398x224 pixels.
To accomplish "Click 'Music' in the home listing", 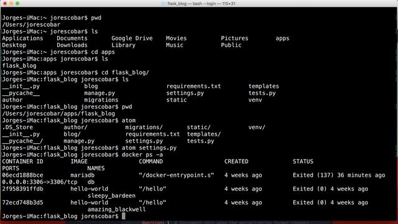I will click(175, 45).
